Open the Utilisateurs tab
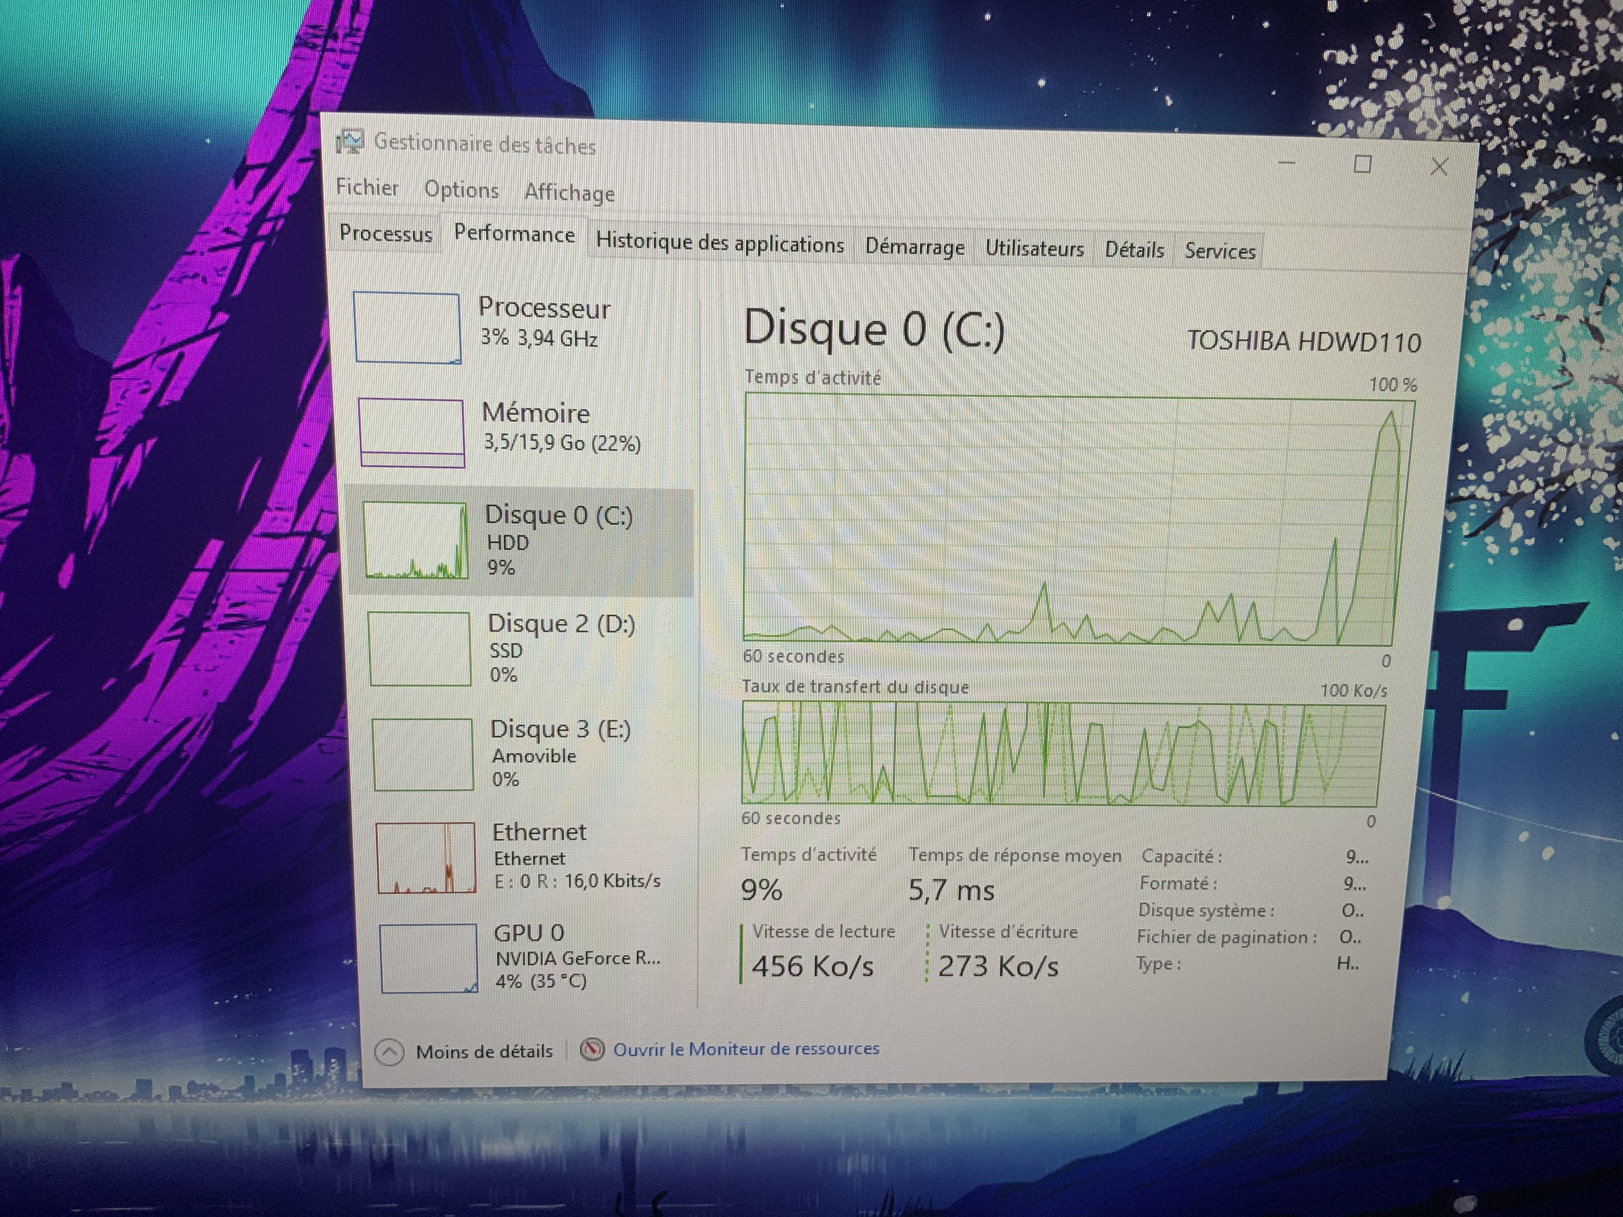Image resolution: width=1623 pixels, height=1217 pixels. [x=1034, y=249]
